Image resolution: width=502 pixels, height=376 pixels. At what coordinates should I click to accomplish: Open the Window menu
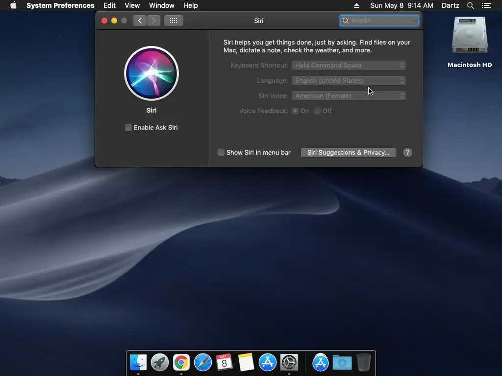[162, 5]
